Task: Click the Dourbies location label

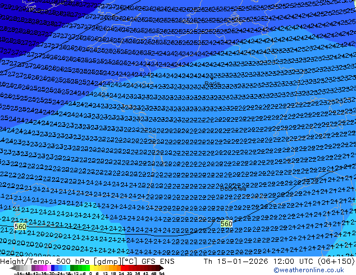Action: click(233, 189)
